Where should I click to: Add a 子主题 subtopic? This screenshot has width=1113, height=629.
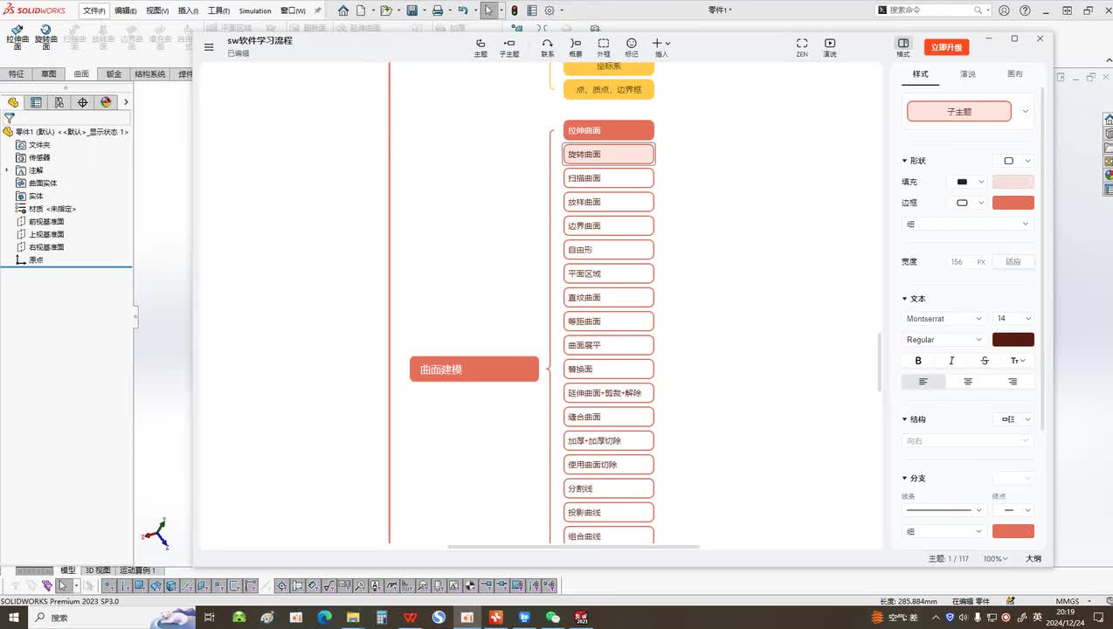[509, 47]
